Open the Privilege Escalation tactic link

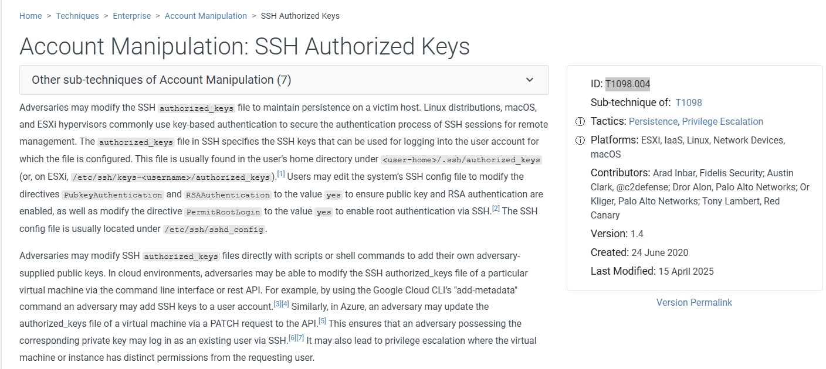tap(723, 122)
